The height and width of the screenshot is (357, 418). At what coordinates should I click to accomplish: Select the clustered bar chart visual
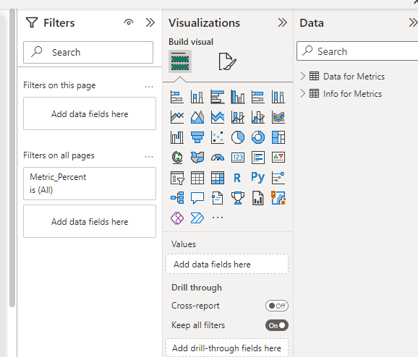pos(218,97)
